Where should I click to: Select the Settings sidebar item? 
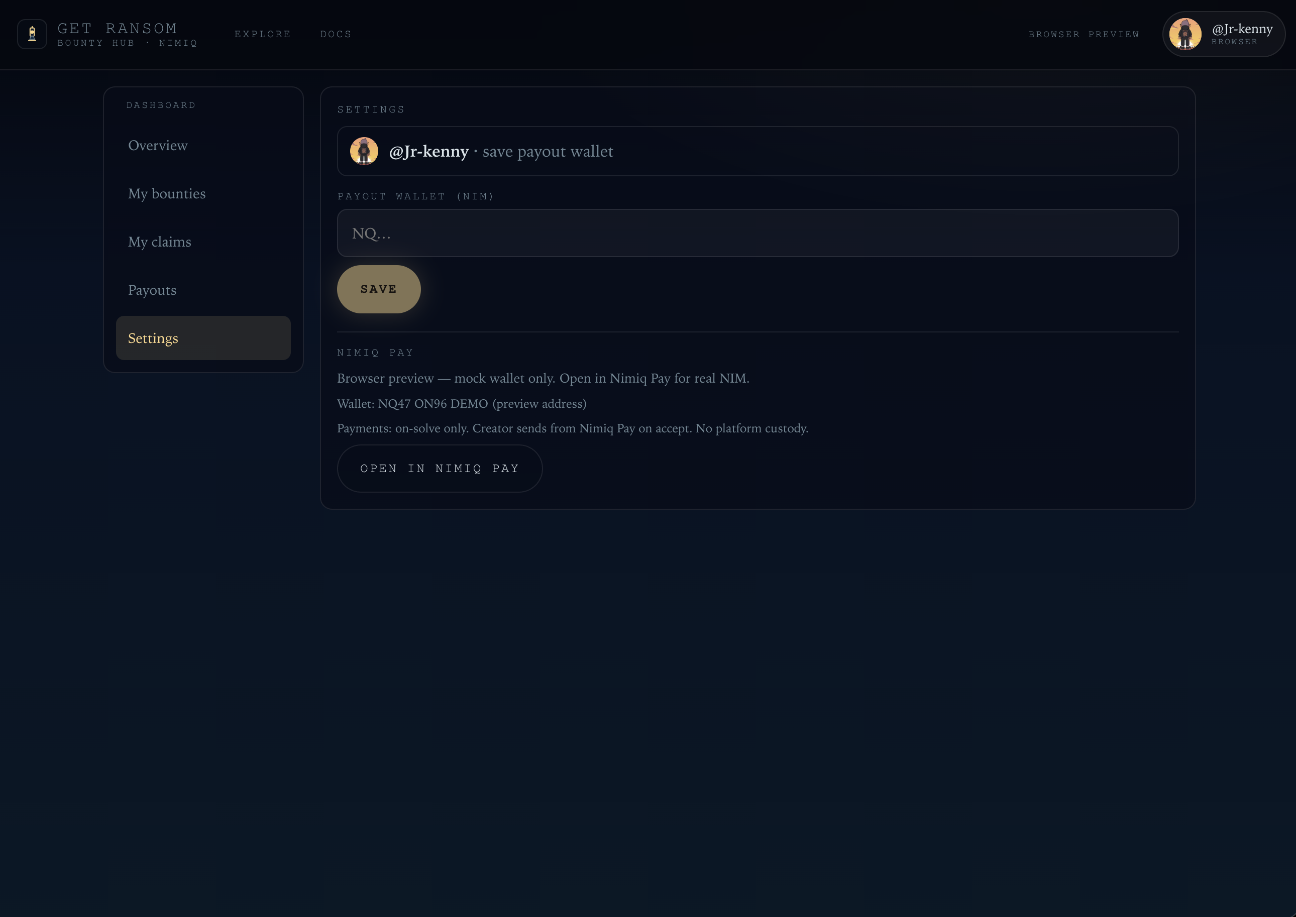coord(203,338)
